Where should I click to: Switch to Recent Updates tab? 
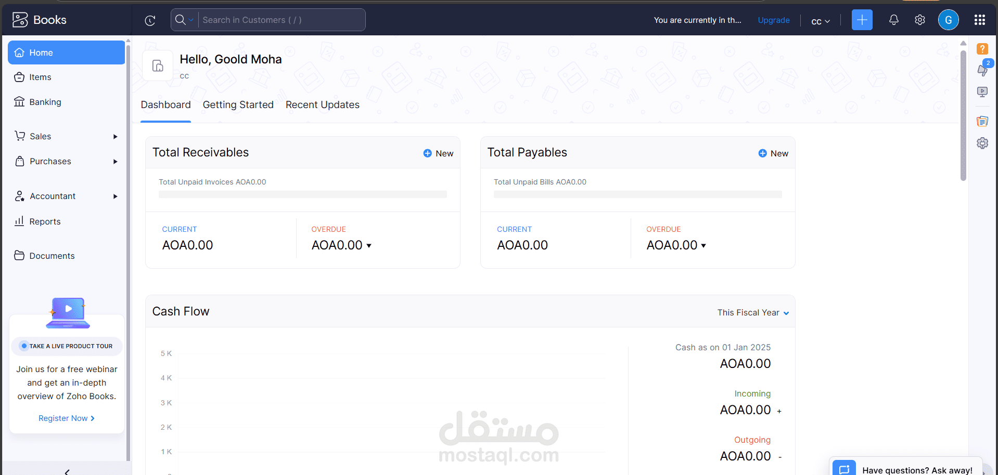322,105
